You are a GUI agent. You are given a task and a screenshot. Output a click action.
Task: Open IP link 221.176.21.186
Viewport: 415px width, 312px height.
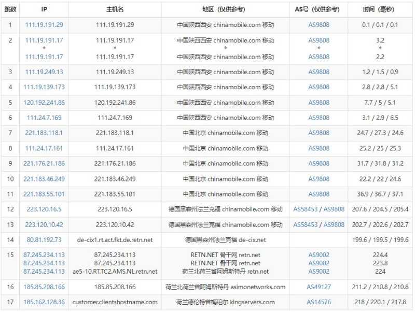point(44,163)
